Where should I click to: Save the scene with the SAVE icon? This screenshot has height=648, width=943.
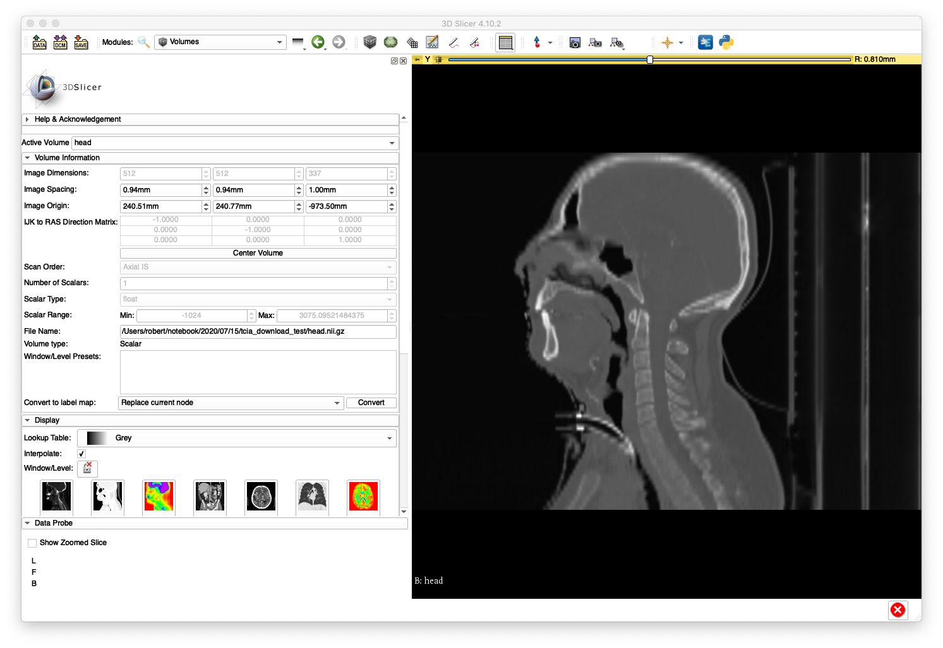(81, 42)
